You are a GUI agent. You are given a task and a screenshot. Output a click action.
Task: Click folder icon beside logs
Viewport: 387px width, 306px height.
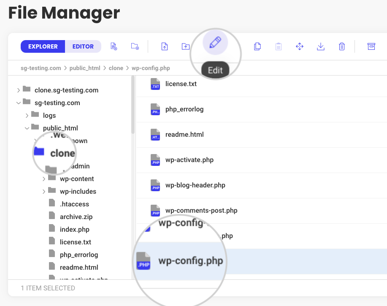click(35, 114)
